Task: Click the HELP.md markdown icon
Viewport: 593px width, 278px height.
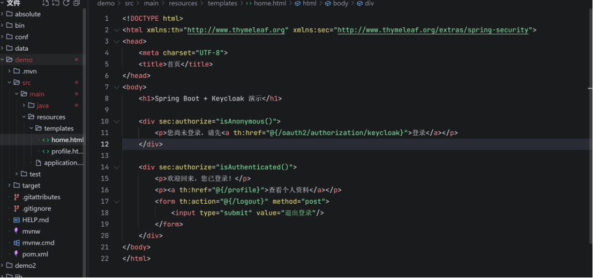Action: (x=16, y=220)
